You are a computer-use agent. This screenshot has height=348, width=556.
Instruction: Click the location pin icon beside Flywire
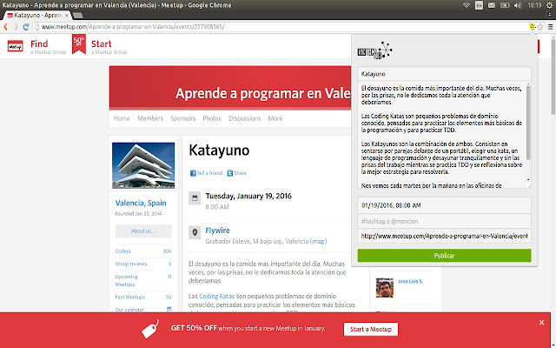click(x=195, y=232)
